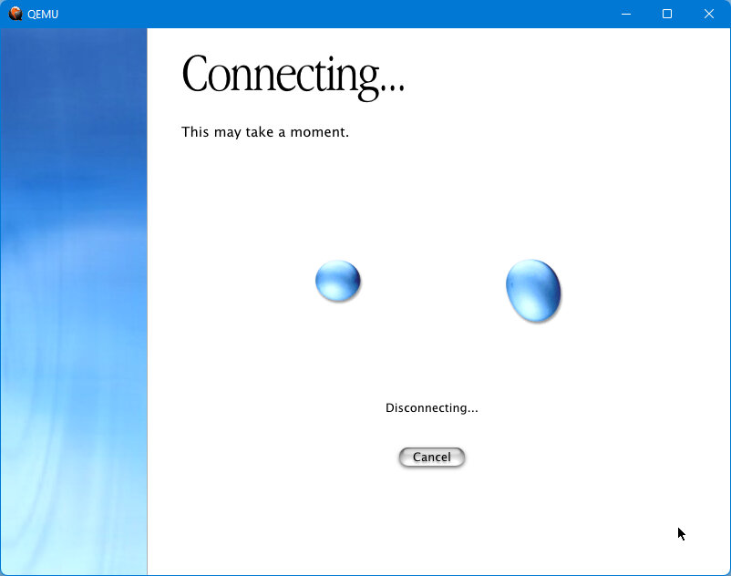Click the "Disconnecting..." status text
Viewport: 731px width, 576px height.
click(431, 407)
